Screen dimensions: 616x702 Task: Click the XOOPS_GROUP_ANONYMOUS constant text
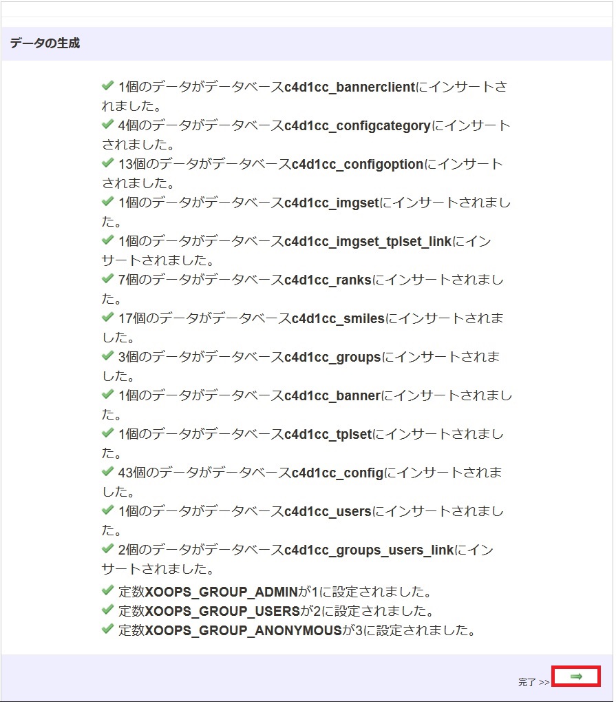(244, 630)
